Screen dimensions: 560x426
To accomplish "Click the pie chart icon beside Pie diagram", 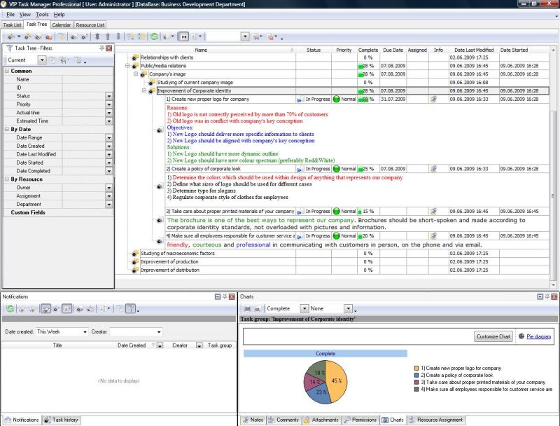I will 521,336.
